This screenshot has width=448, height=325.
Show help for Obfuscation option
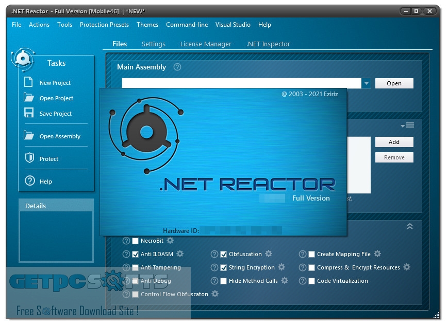tap(214, 254)
